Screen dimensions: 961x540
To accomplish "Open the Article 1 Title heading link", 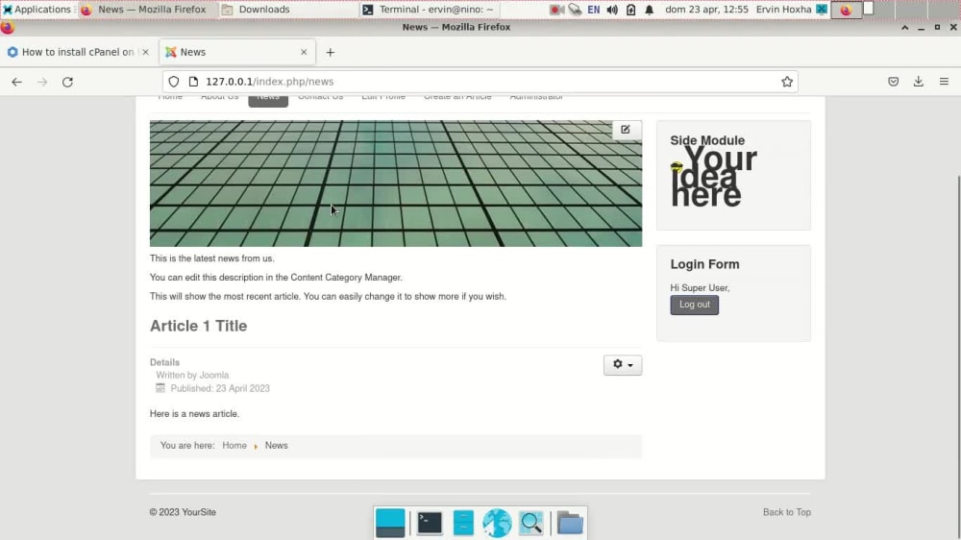I will click(x=199, y=326).
